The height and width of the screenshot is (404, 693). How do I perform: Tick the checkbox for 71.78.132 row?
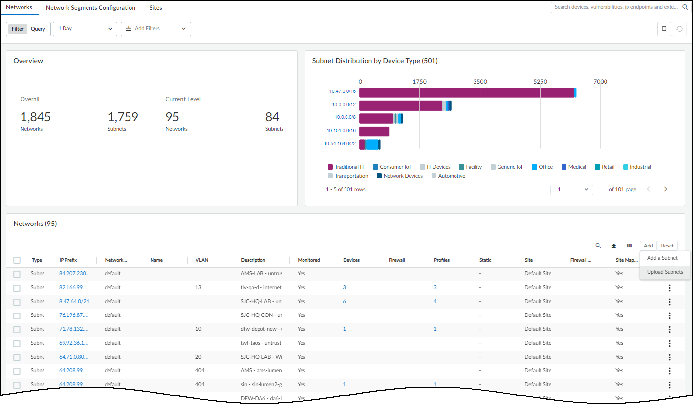[x=17, y=329]
